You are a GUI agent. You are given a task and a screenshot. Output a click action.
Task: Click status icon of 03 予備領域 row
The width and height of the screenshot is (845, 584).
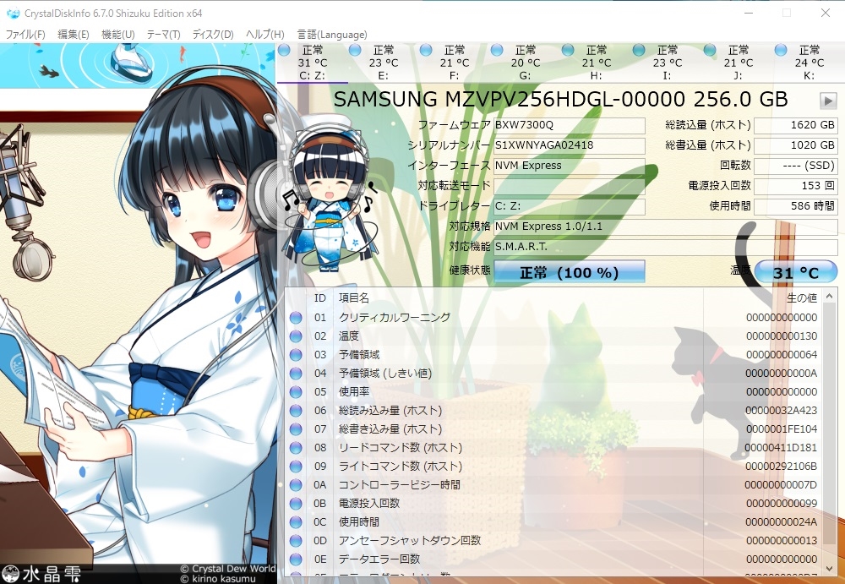(x=295, y=355)
